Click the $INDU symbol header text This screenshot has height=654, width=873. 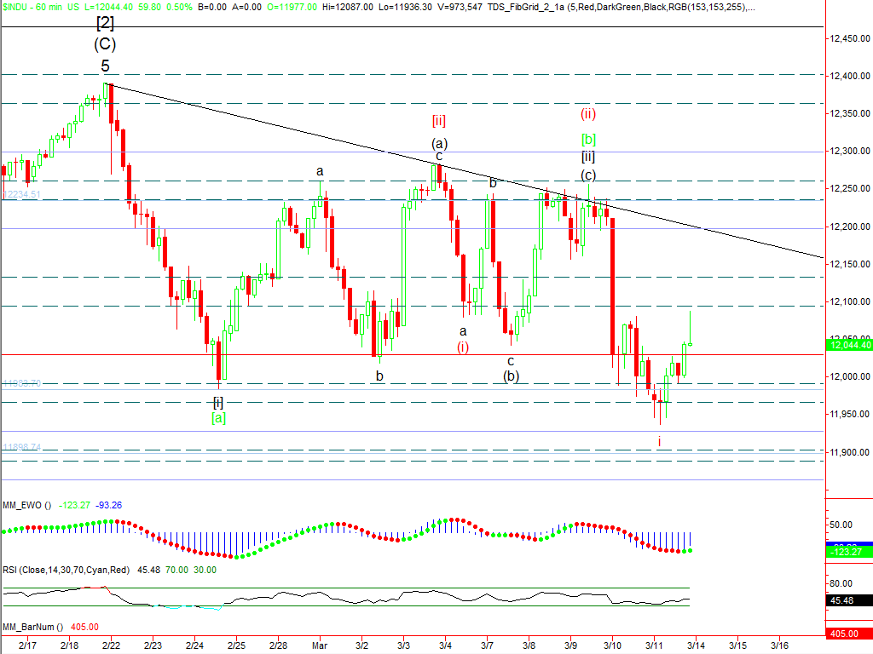point(17,6)
